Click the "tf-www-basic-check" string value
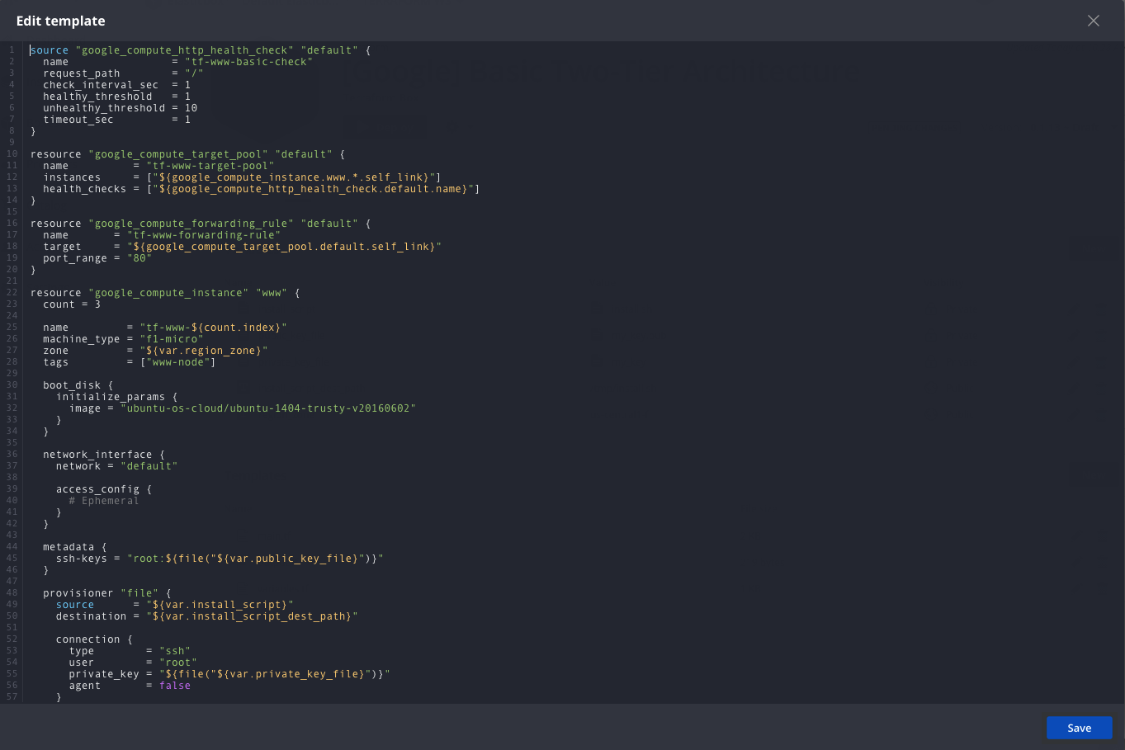1125x750 pixels. pyautogui.click(x=250, y=61)
